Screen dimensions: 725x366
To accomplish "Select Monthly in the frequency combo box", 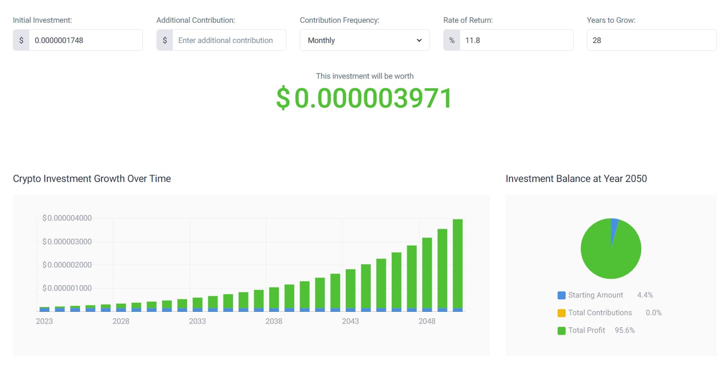I will point(365,40).
